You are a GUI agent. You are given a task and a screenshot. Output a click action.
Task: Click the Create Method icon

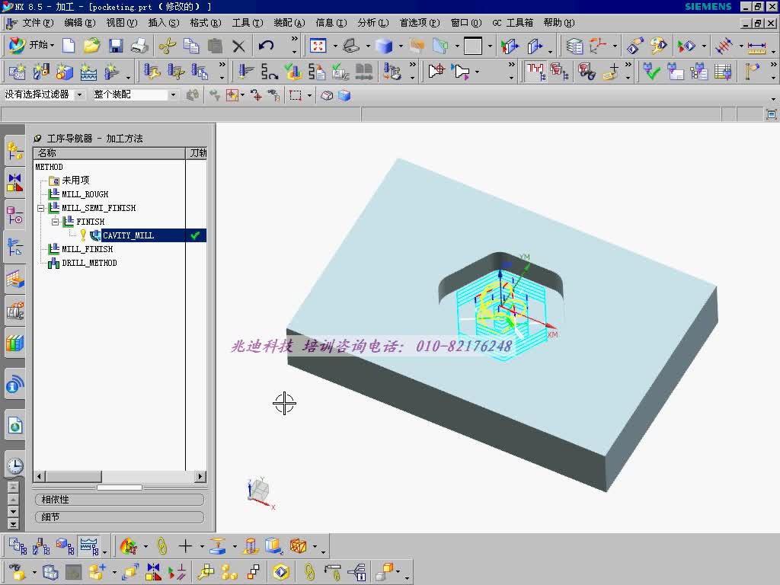(x=88, y=72)
